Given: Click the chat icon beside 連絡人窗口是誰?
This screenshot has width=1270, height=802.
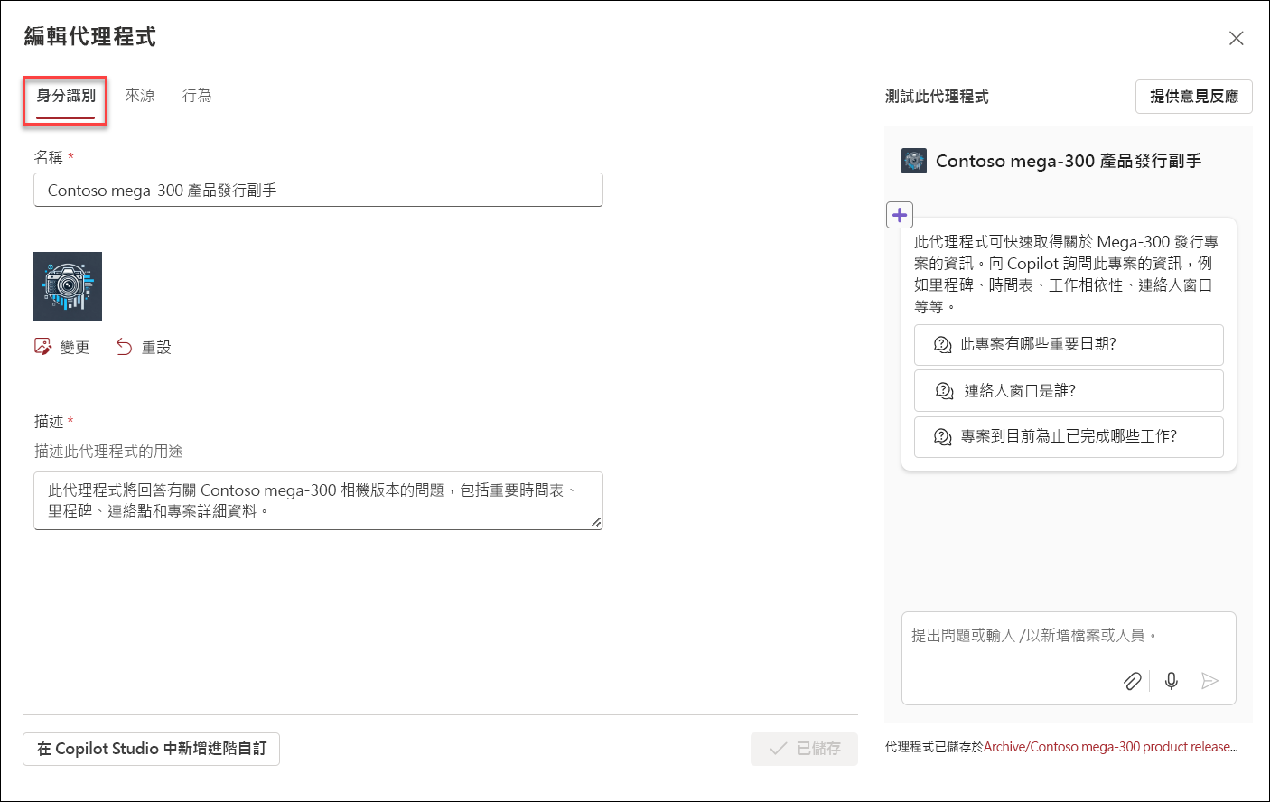Looking at the screenshot, I should (x=945, y=391).
